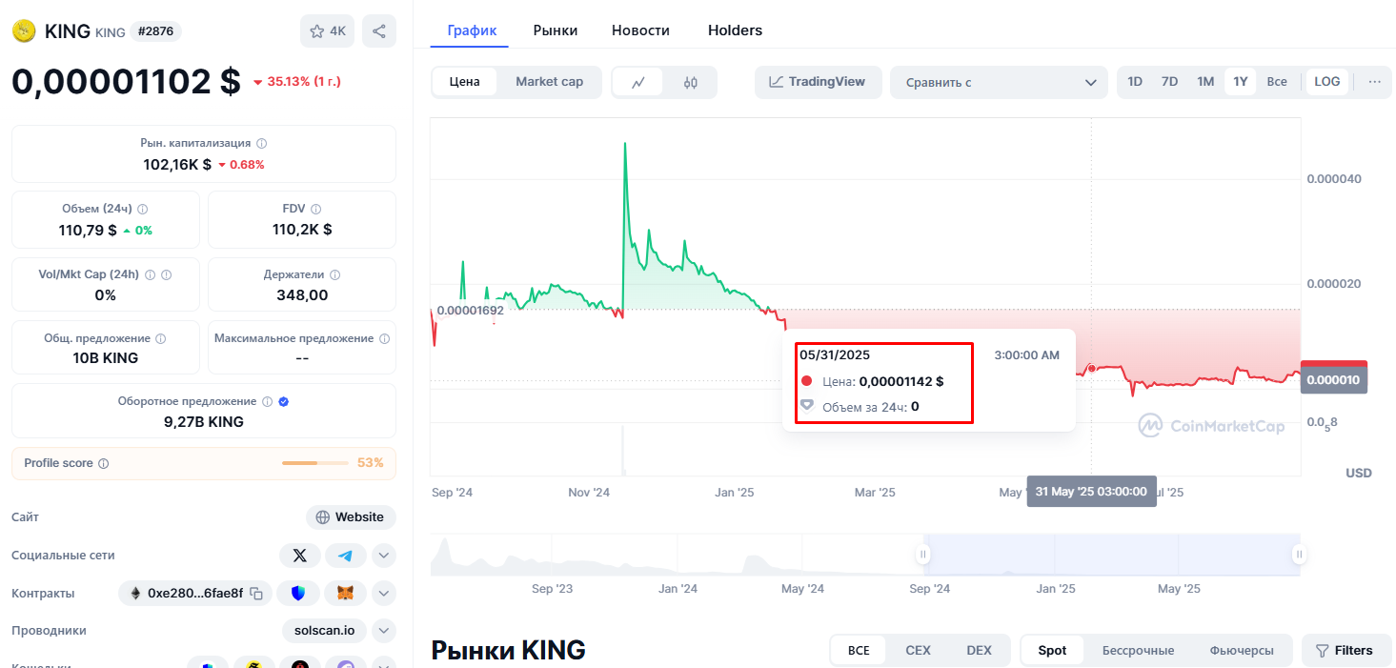Switch chart to line view
The image size is (1396, 668).
(639, 82)
